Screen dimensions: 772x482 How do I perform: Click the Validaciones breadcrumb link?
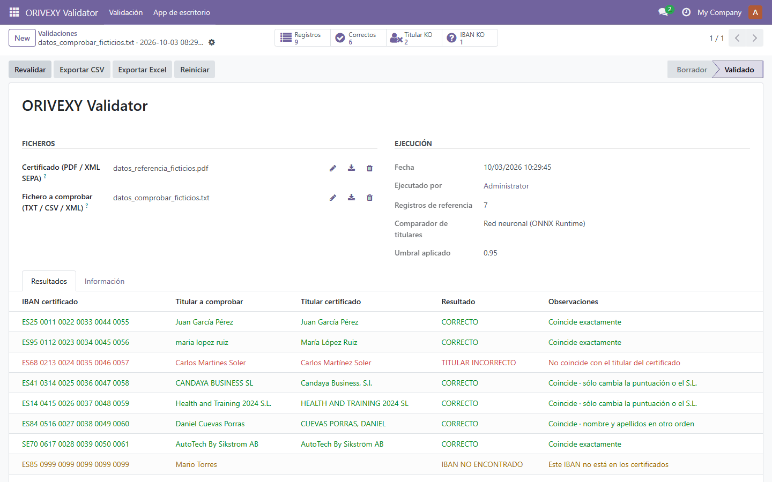coord(57,33)
